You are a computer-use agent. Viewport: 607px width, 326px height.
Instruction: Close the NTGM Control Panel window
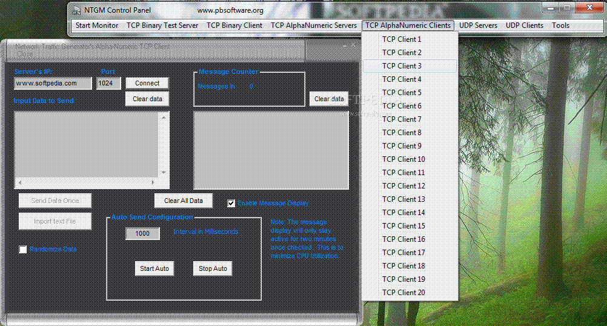pos(589,8)
